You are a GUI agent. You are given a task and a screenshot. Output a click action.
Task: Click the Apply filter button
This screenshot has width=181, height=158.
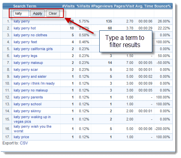point(37,14)
